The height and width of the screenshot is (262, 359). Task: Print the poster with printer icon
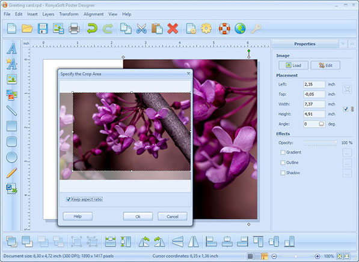74,29
